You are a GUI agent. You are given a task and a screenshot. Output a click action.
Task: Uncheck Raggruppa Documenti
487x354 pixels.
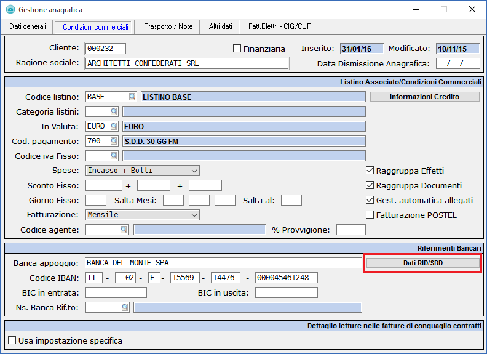(x=370, y=185)
